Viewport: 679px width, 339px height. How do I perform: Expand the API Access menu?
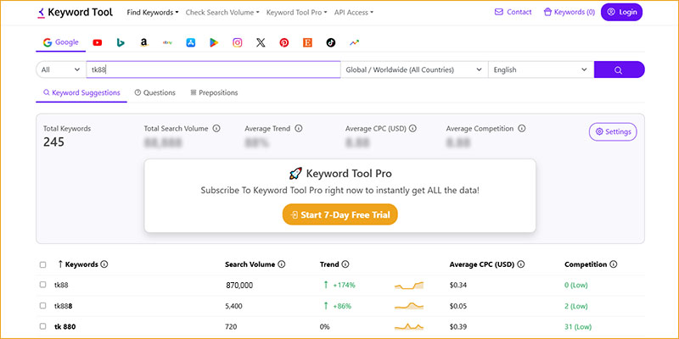(x=354, y=13)
